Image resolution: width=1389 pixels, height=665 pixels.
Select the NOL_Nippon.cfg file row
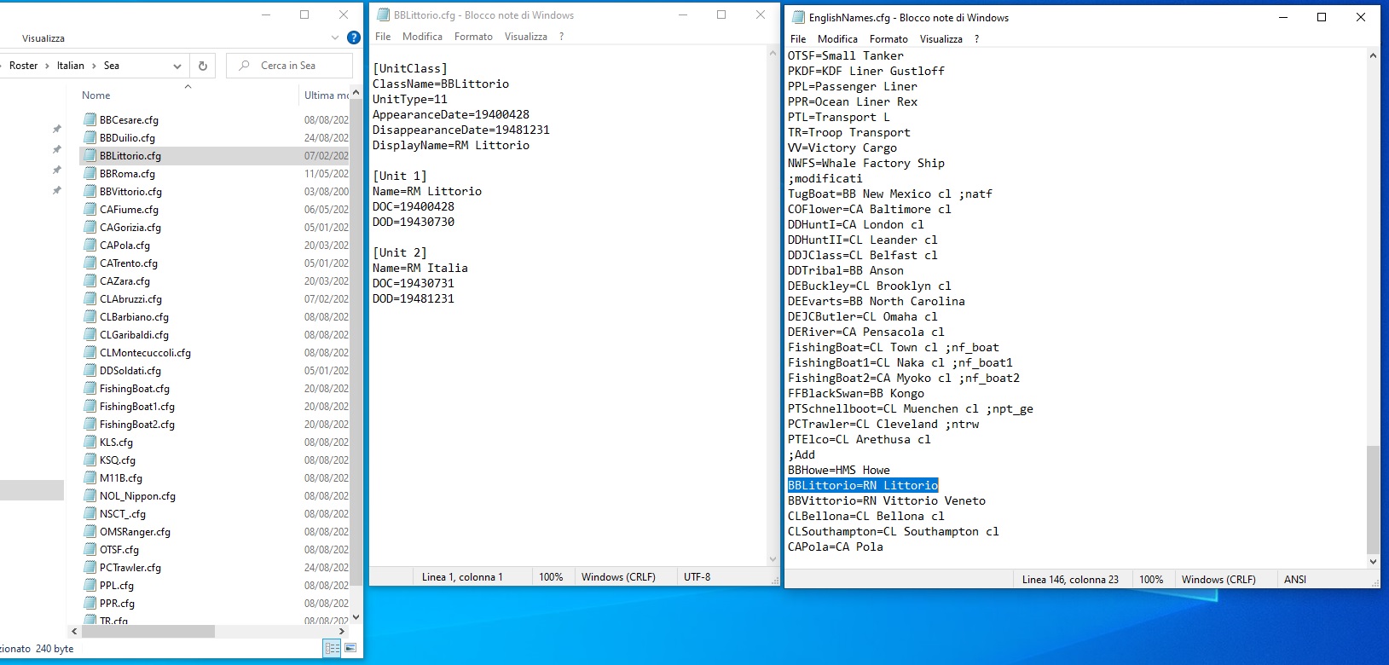[x=215, y=496]
